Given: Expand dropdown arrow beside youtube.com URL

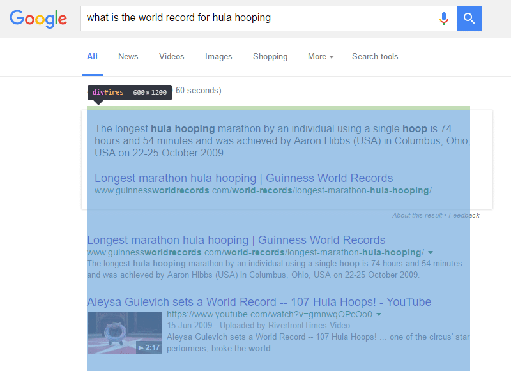Looking at the screenshot, I should point(379,314).
